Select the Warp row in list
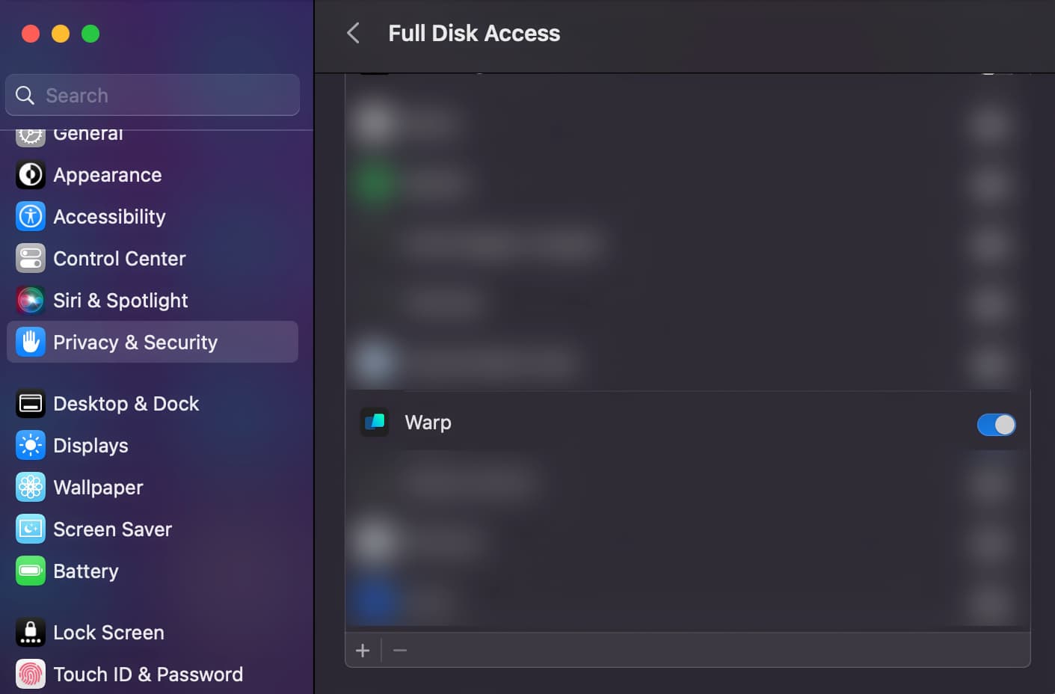This screenshot has width=1055, height=694. pos(673,423)
